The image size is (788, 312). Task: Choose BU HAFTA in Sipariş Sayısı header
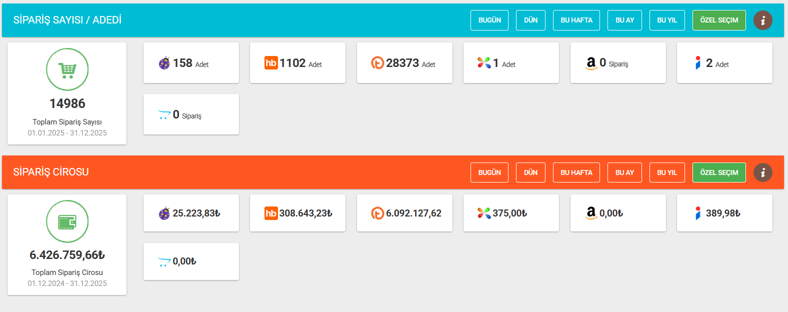click(x=576, y=20)
